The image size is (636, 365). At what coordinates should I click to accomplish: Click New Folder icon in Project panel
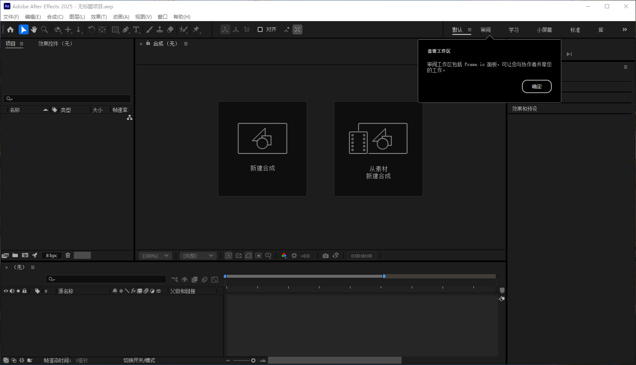click(x=15, y=255)
